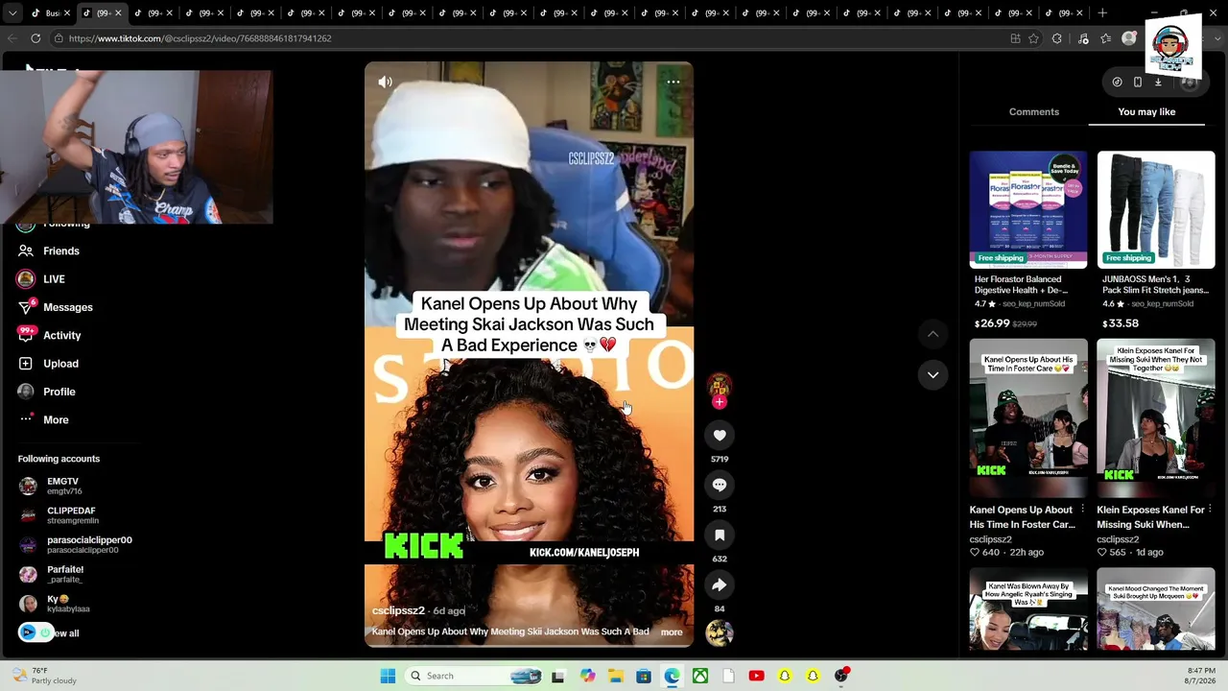Open the spinning sound disc icon
This screenshot has height=691, width=1228.
pyautogui.click(x=720, y=632)
